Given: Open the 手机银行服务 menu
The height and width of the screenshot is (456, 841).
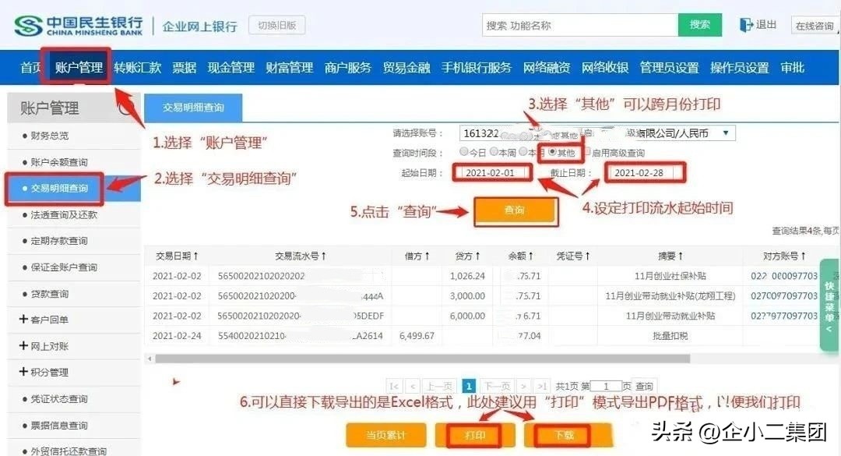Looking at the screenshot, I should point(477,68).
